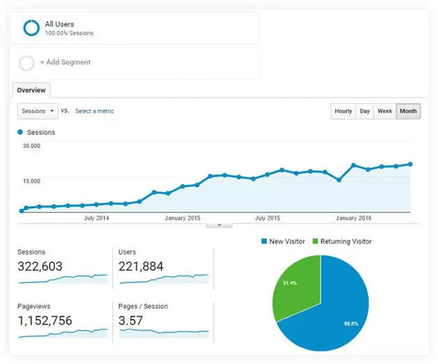The height and width of the screenshot is (364, 438).
Task: Select the Month granularity button
Action: [408, 112]
